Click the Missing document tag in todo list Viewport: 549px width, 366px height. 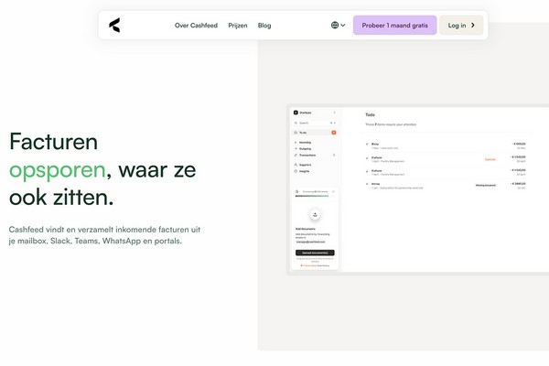pyautogui.click(x=486, y=185)
